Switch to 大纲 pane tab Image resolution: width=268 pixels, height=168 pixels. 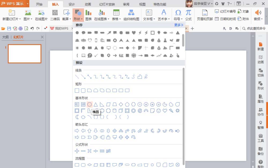(5, 37)
